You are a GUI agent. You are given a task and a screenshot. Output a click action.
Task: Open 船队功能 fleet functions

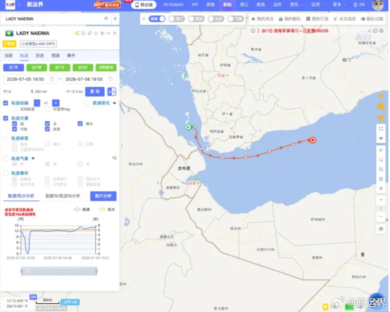click(x=372, y=19)
